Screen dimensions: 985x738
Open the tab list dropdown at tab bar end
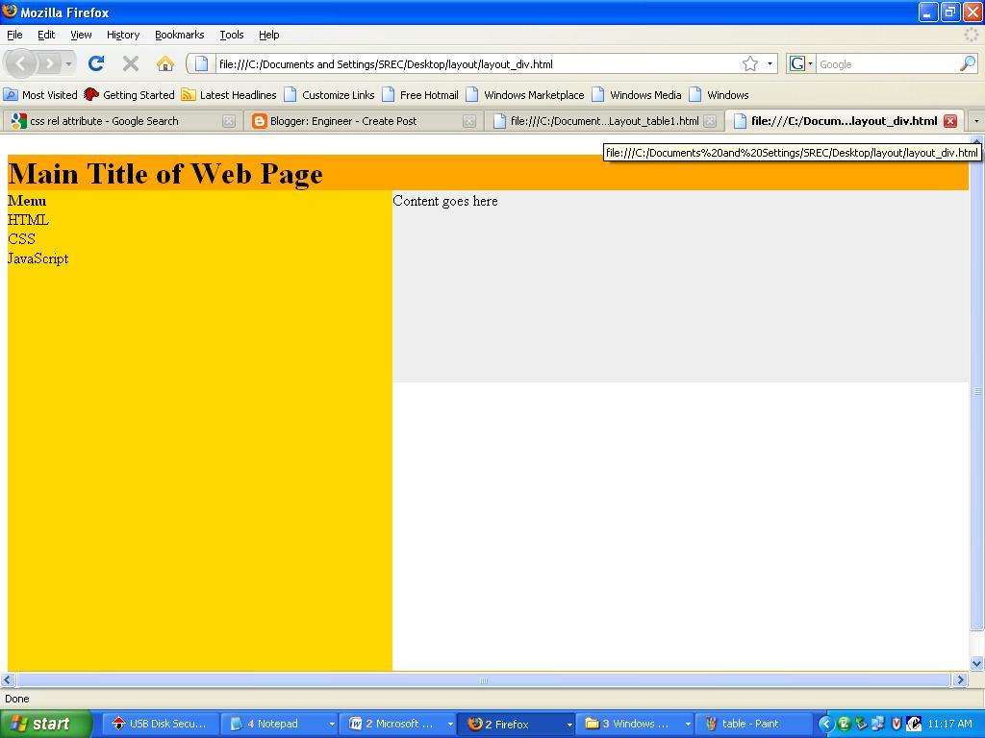tap(974, 120)
